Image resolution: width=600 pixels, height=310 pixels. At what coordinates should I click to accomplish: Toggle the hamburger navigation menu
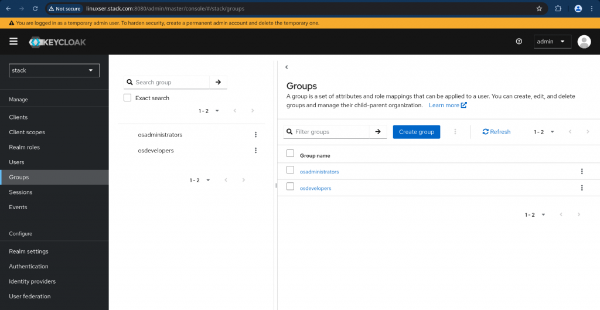coord(13,41)
